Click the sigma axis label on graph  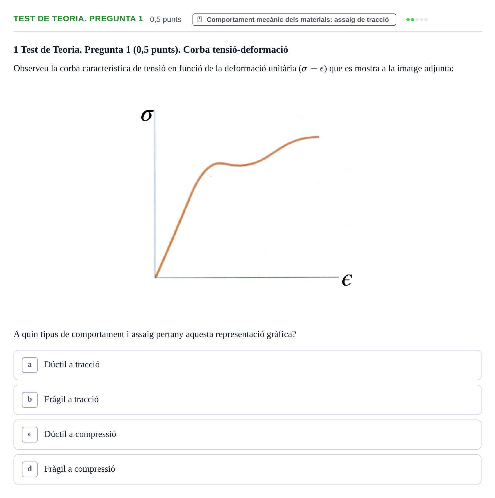pyautogui.click(x=147, y=116)
